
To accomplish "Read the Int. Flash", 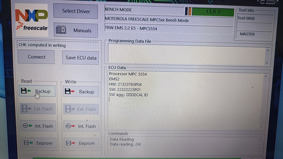I will pos(38,126).
